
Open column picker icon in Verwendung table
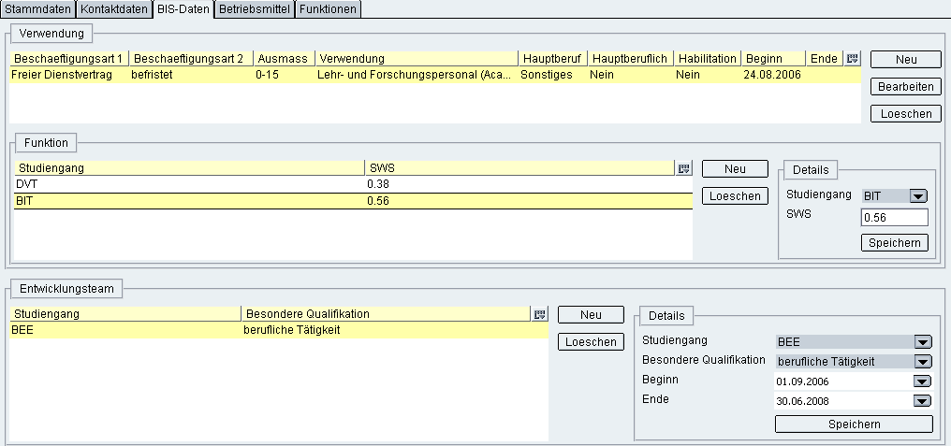852,59
